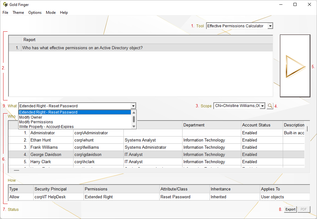The height and width of the screenshot is (219, 317).
Task: Click the corp\gdavidson cell
Action: [x=98, y=155]
